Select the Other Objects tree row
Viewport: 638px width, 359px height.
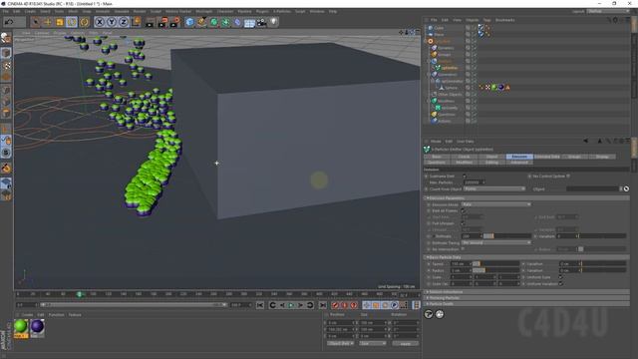450,95
